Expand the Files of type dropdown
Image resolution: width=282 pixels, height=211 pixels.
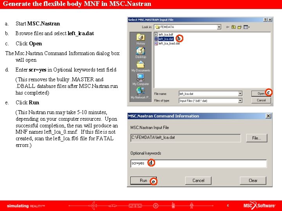(x=240, y=101)
